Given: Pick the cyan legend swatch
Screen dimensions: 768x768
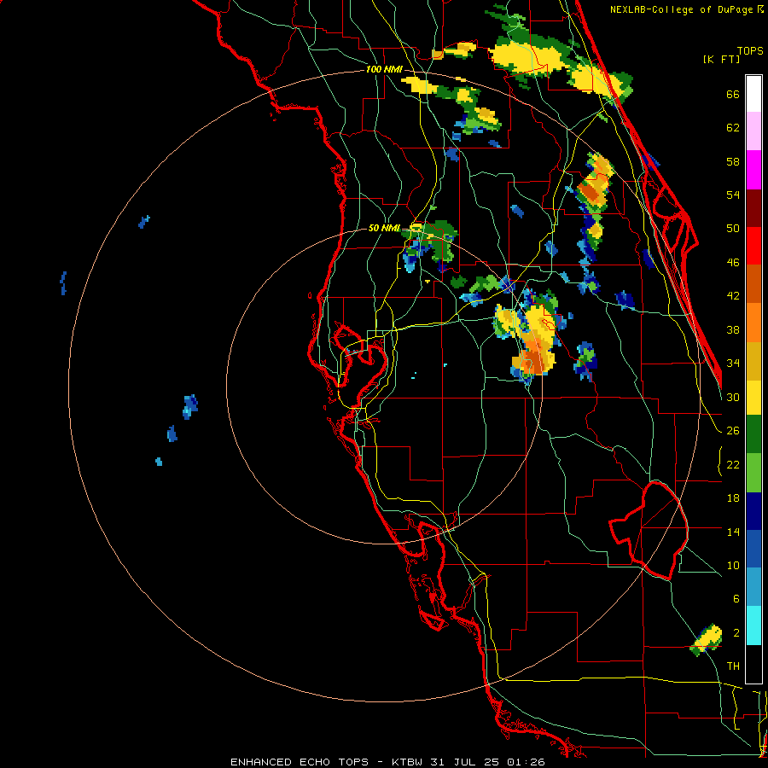Looking at the screenshot, I should point(753,625).
